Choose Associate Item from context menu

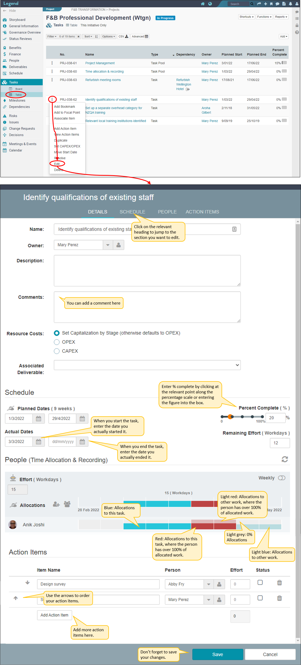pyautogui.click(x=65, y=119)
